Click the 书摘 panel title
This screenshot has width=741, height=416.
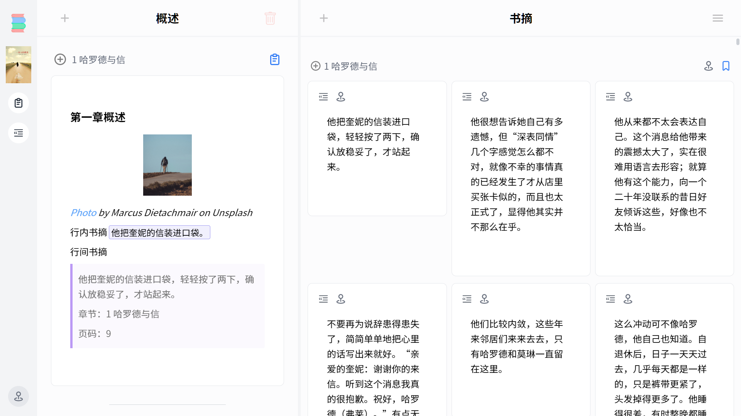coord(521,18)
